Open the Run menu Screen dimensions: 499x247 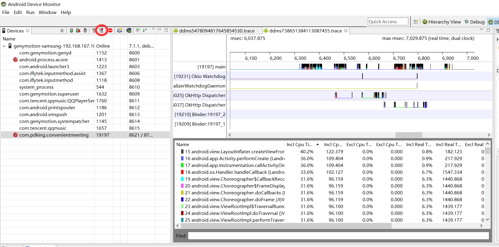tap(30, 12)
